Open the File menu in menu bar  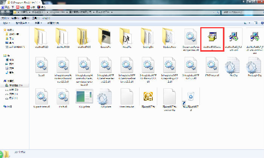[x=5, y=18]
